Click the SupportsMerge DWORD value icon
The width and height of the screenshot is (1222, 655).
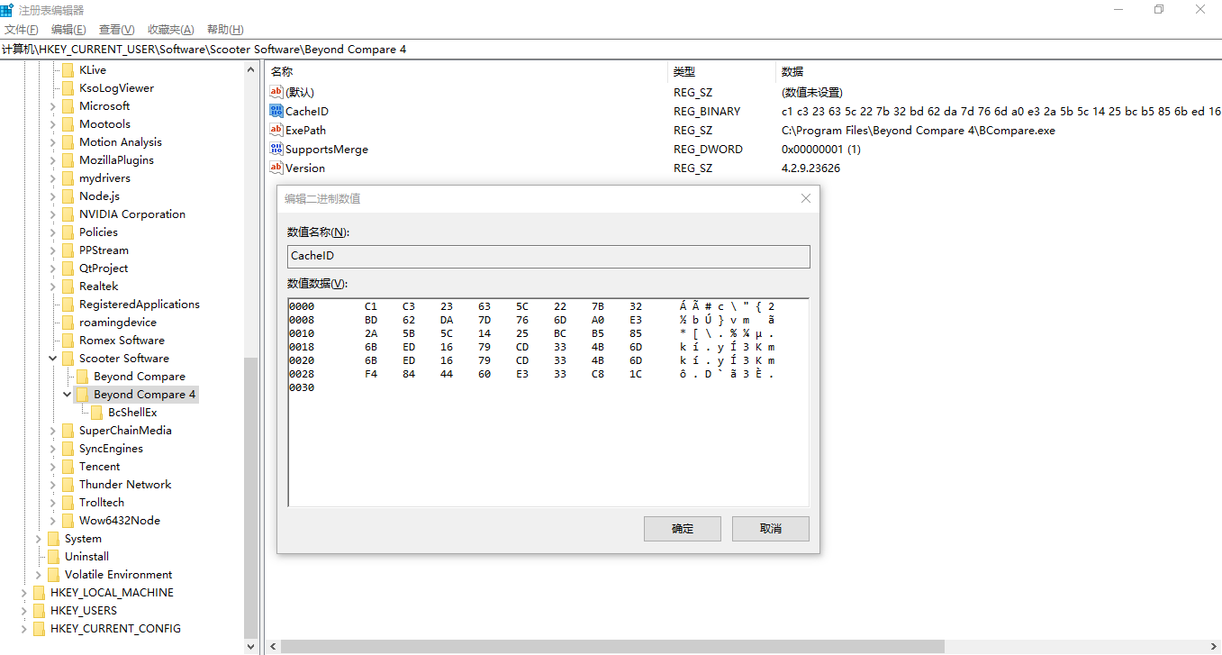(276, 149)
